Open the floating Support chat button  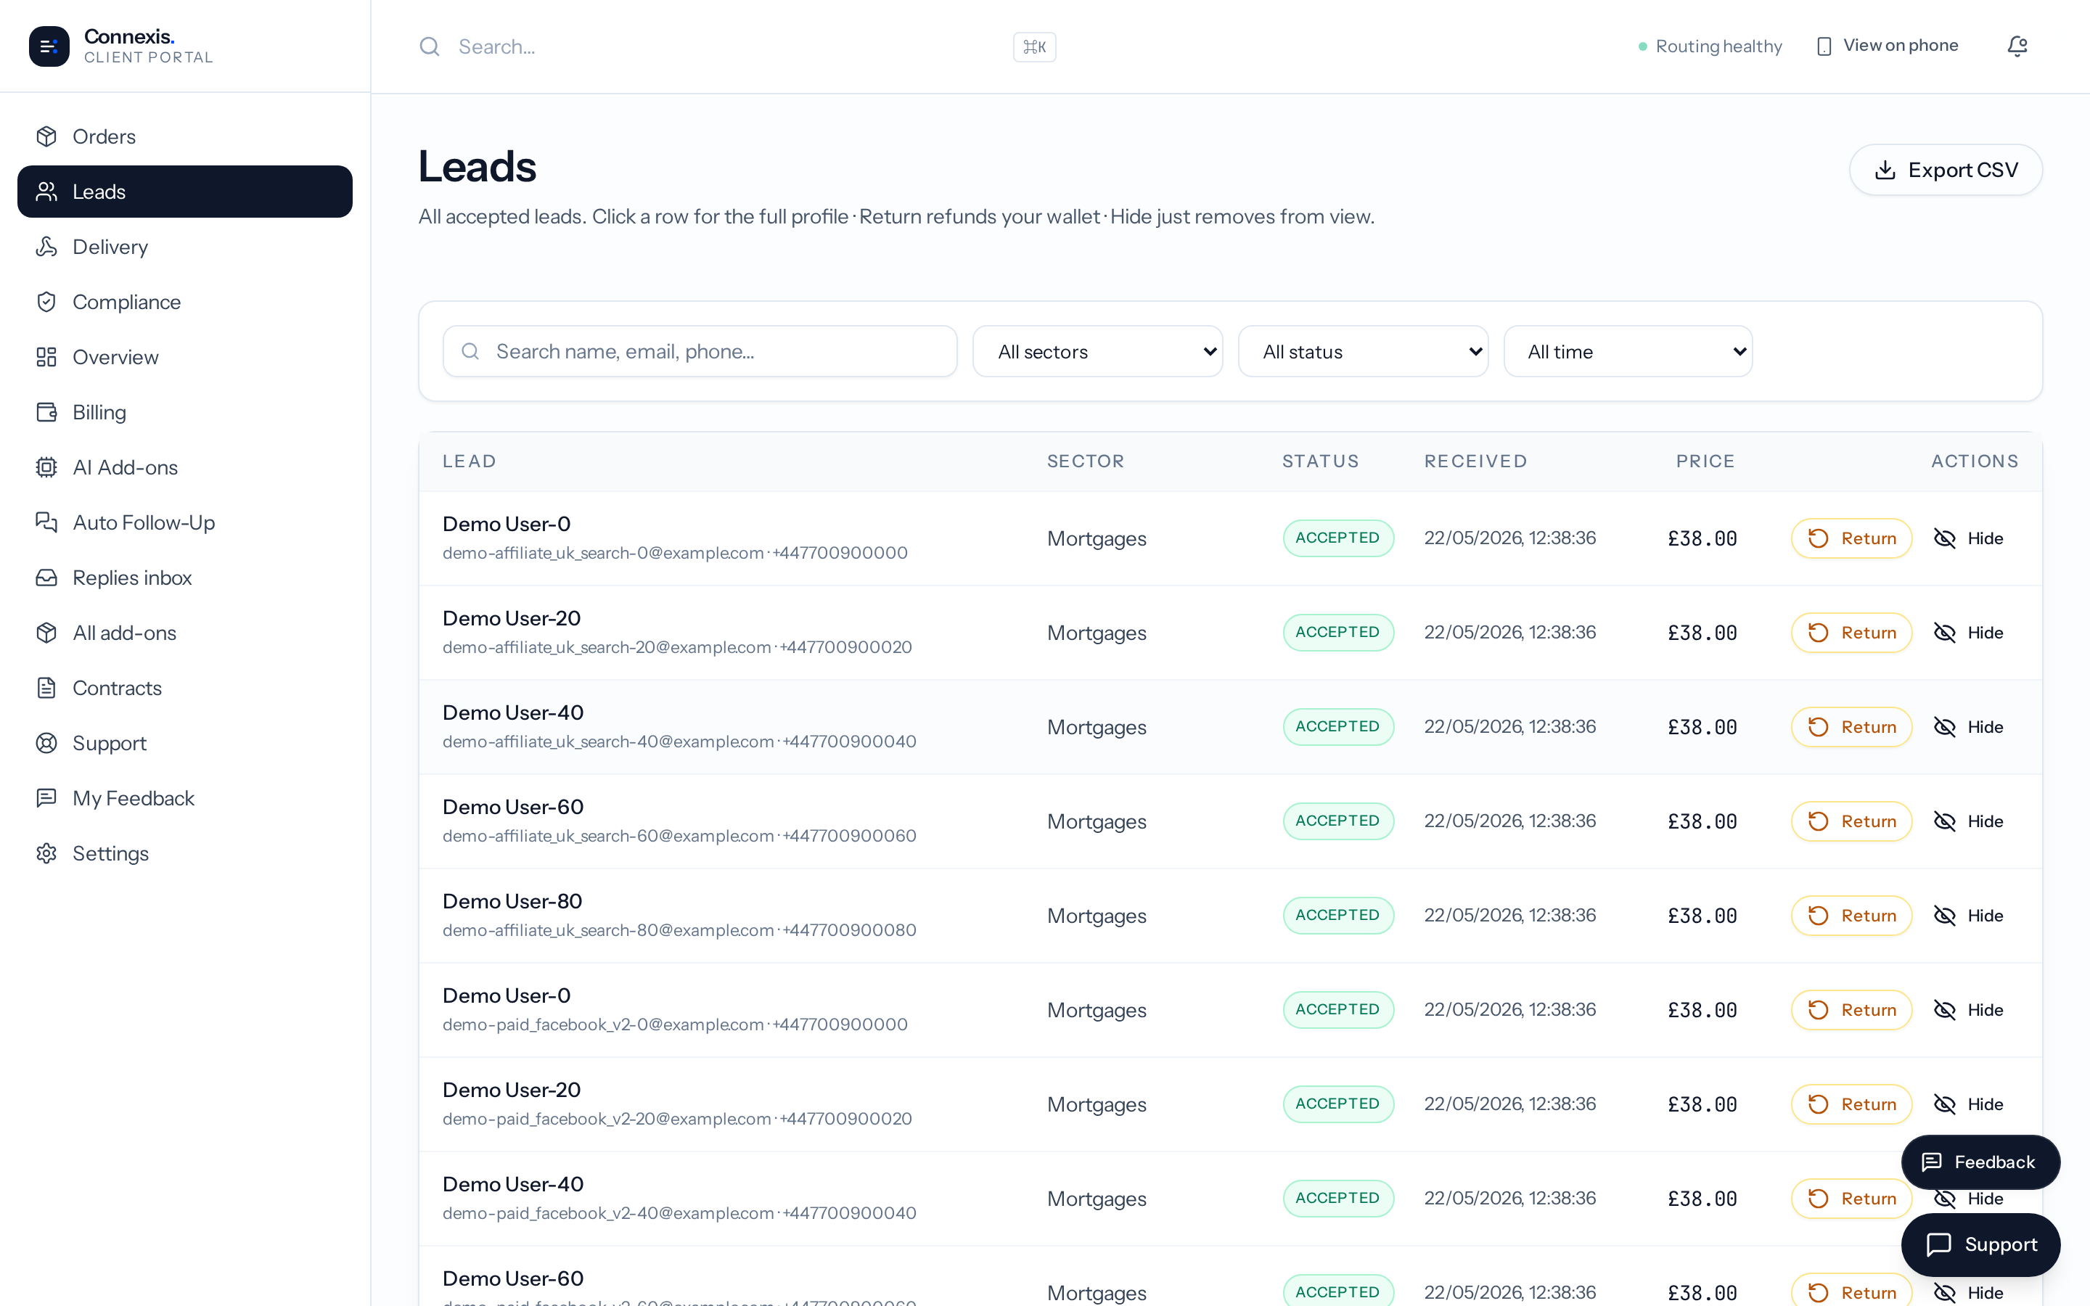coord(1980,1244)
